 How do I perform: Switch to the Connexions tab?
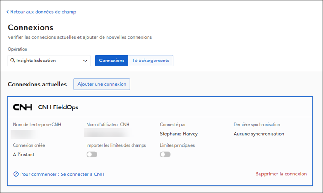coord(112,61)
